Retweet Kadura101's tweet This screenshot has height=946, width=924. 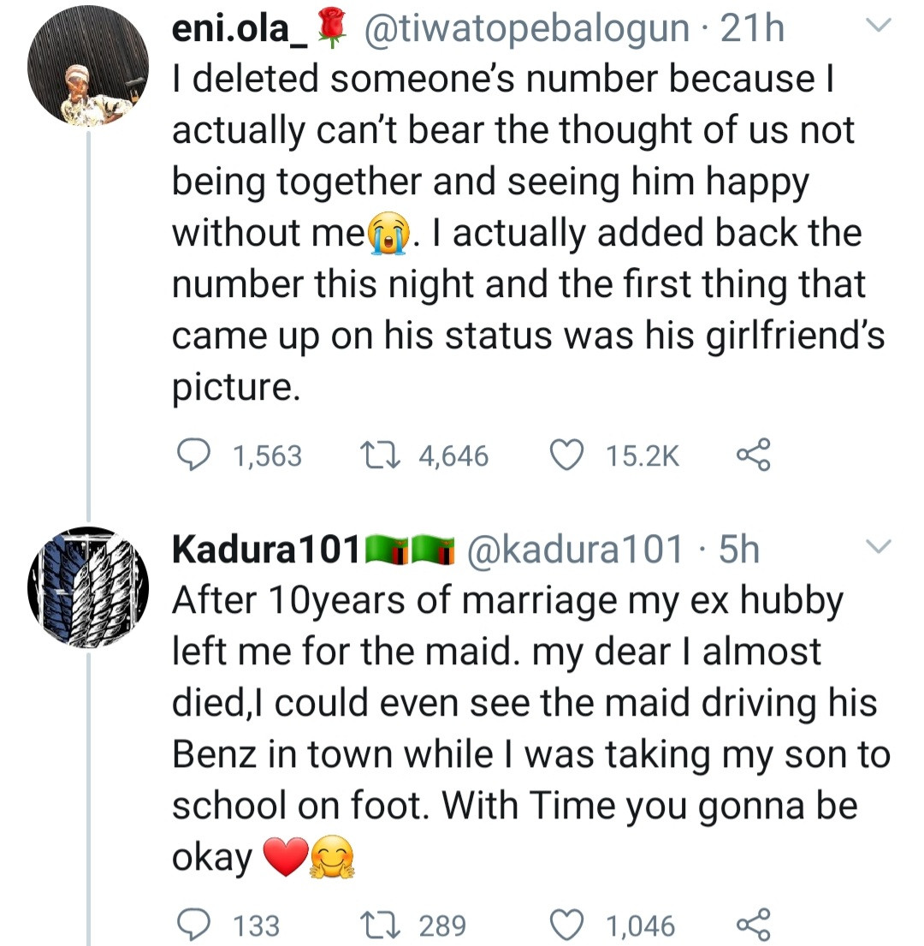pyautogui.click(x=376, y=925)
